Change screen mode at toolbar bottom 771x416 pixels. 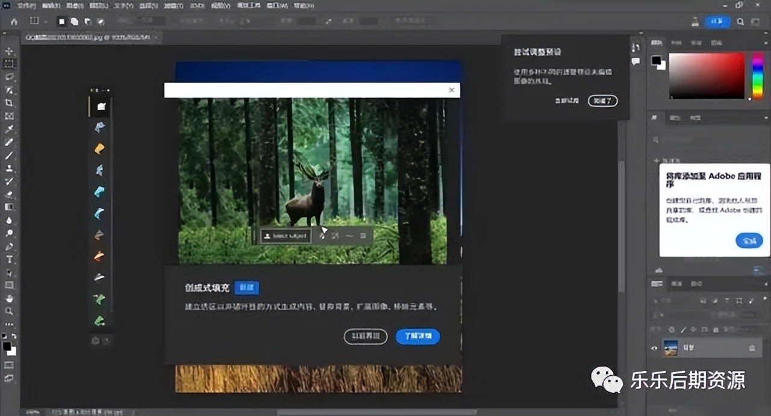pos(9,378)
